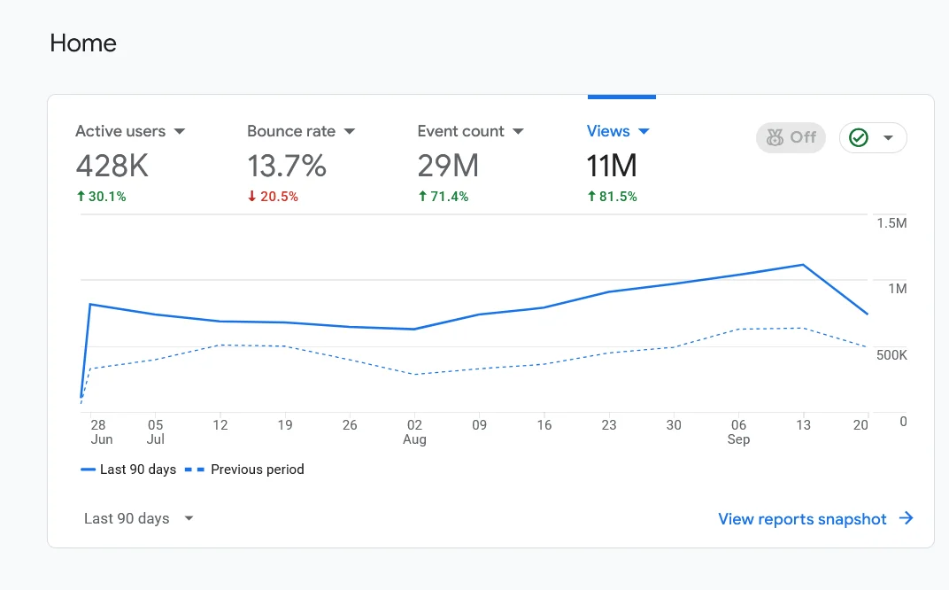Expand the Last 90 days date range selector
Image resolution: width=949 pixels, height=590 pixels.
pos(139,518)
